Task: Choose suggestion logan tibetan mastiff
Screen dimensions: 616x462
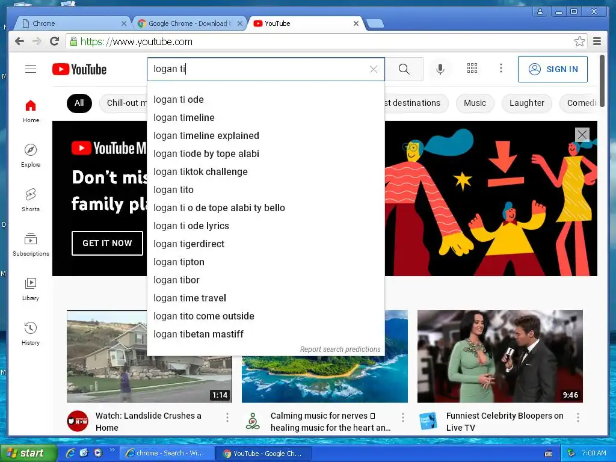Action: (x=265, y=334)
